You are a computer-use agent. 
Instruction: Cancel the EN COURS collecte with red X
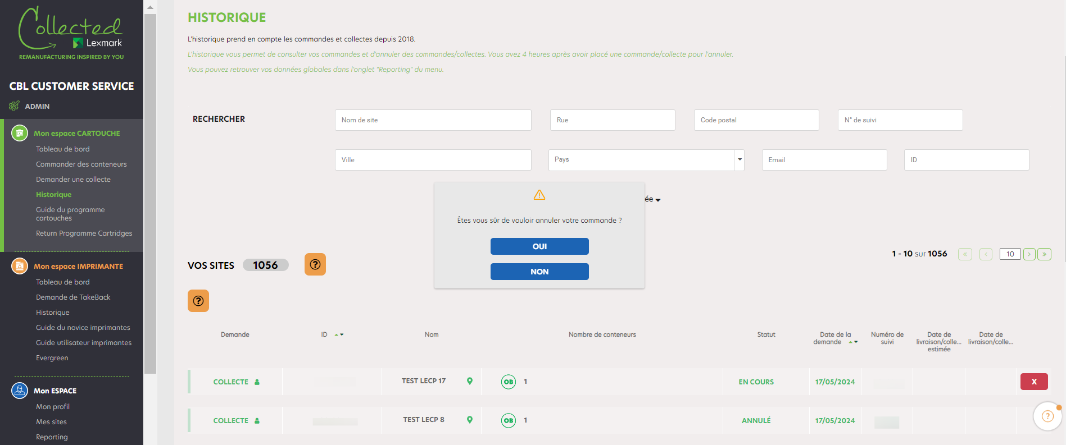(1034, 382)
